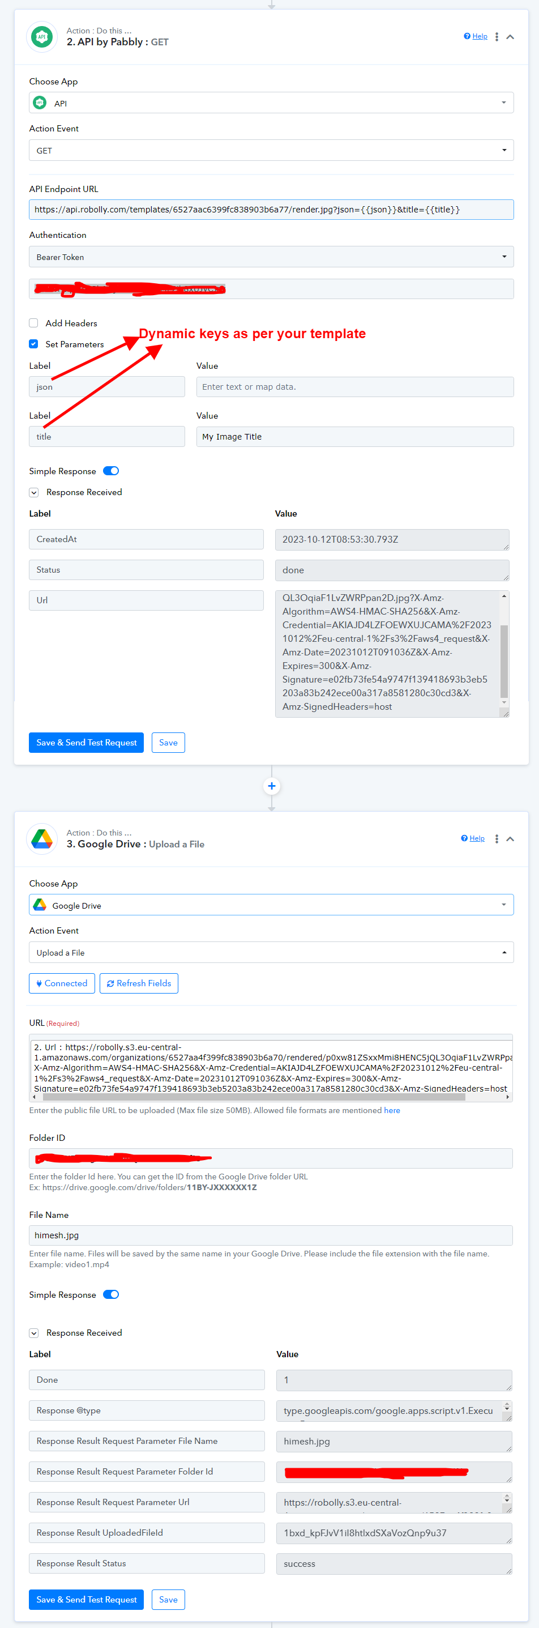Open the allowed formats 'here' link
Screen dimensions: 539x1628
click(392, 1110)
